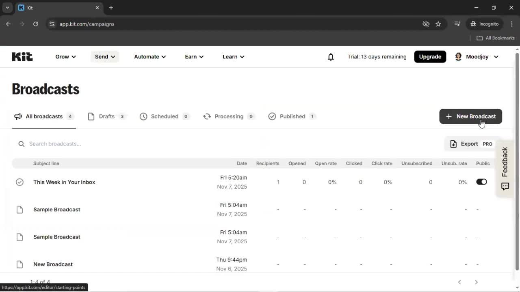The image size is (520, 292).
Task: Expand the Automate menu
Action: tap(149, 57)
